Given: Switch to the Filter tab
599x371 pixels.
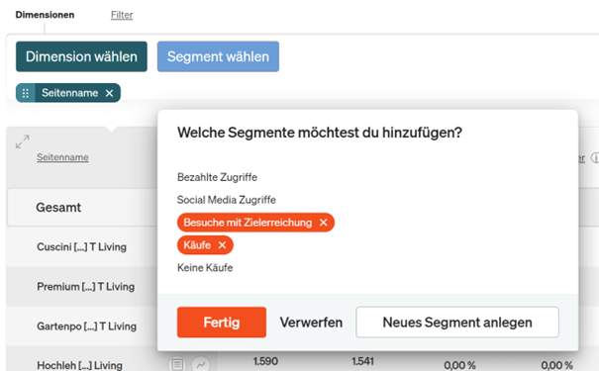Looking at the screenshot, I should point(122,15).
